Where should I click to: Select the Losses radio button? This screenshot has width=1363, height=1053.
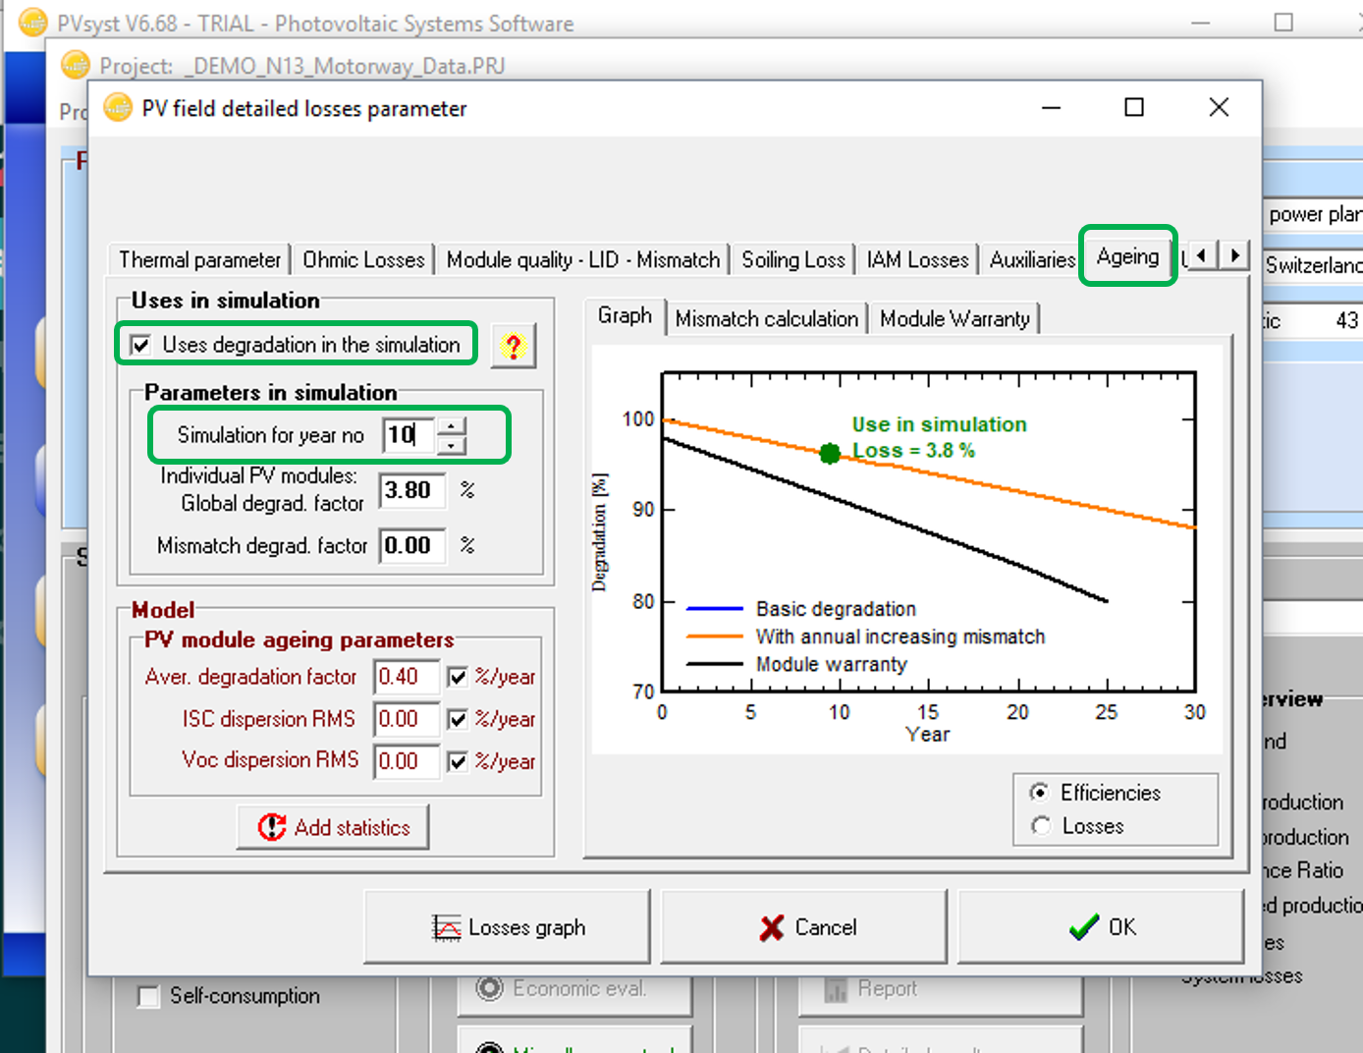point(1040,826)
